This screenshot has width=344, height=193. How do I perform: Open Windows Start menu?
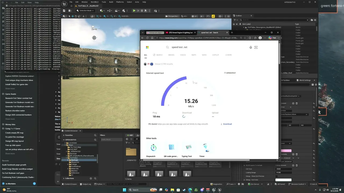tap(124, 190)
